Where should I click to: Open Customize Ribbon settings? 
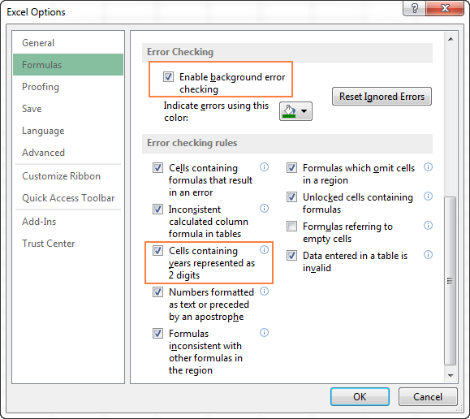tap(68, 176)
